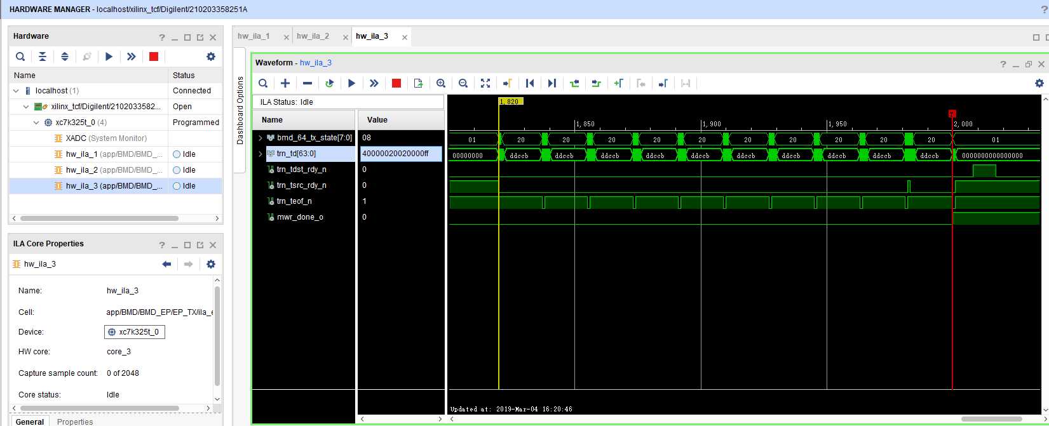Click ILA Core Properties vertical scrollbar

(x=217, y=336)
